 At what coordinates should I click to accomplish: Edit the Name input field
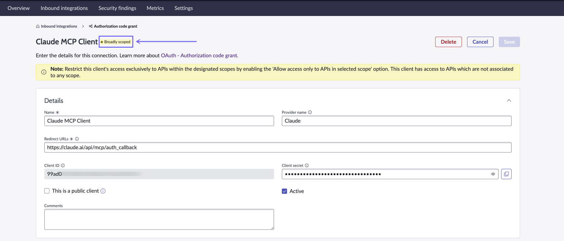(159, 121)
